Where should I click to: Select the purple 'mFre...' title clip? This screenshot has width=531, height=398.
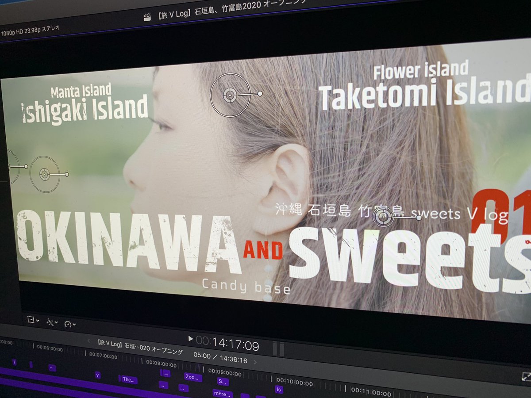tap(222, 393)
